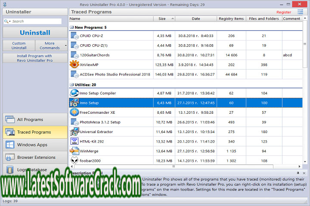Open the More Commands dropdown arrow

[x=65, y=45]
